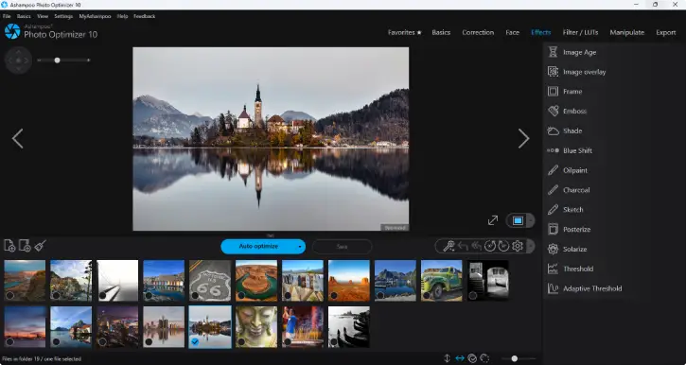Switch to the Favorites tab

click(405, 32)
